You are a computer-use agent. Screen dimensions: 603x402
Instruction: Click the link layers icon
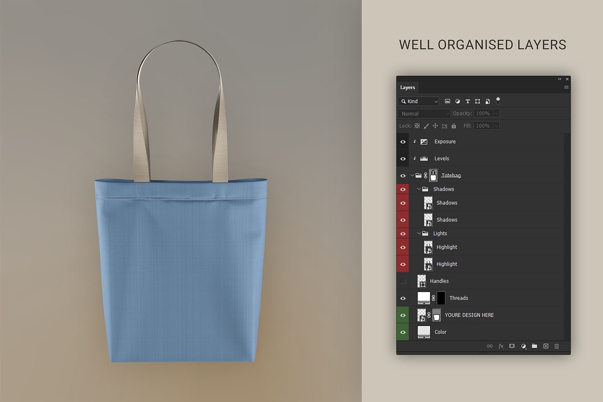(x=489, y=346)
